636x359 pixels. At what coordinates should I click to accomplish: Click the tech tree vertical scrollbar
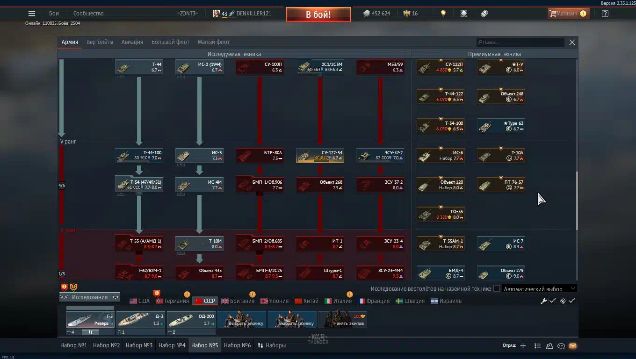pyautogui.click(x=577, y=201)
